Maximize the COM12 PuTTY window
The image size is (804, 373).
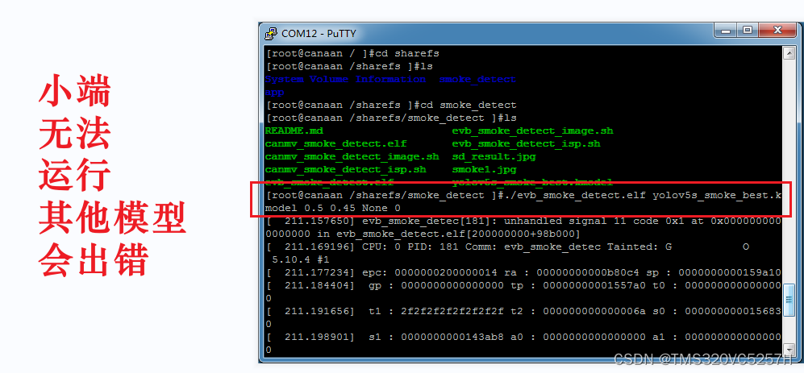(x=748, y=31)
